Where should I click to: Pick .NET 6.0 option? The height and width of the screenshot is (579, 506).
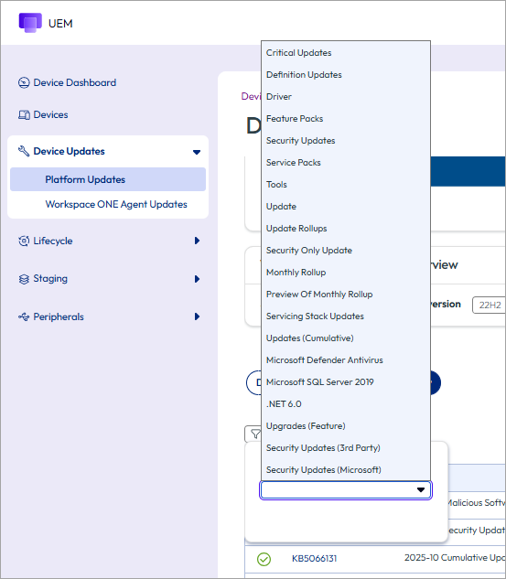346,404
